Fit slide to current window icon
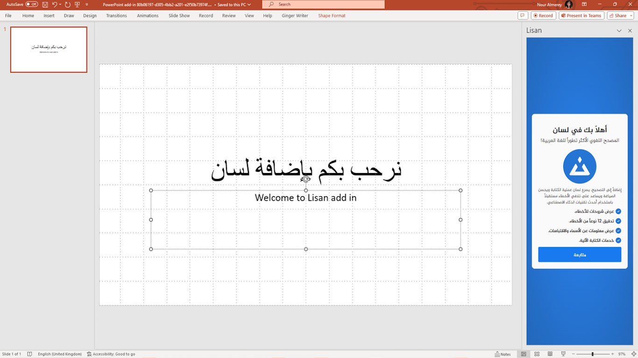638x358 pixels. tap(633, 354)
